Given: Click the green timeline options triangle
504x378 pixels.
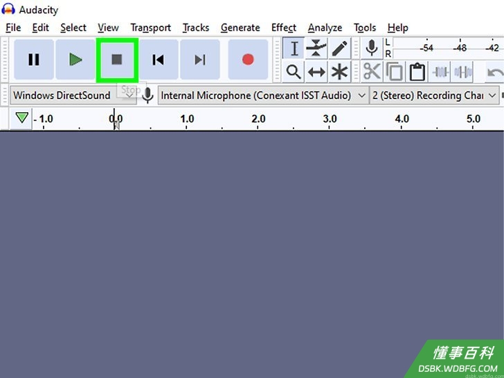Looking at the screenshot, I should coord(22,118).
